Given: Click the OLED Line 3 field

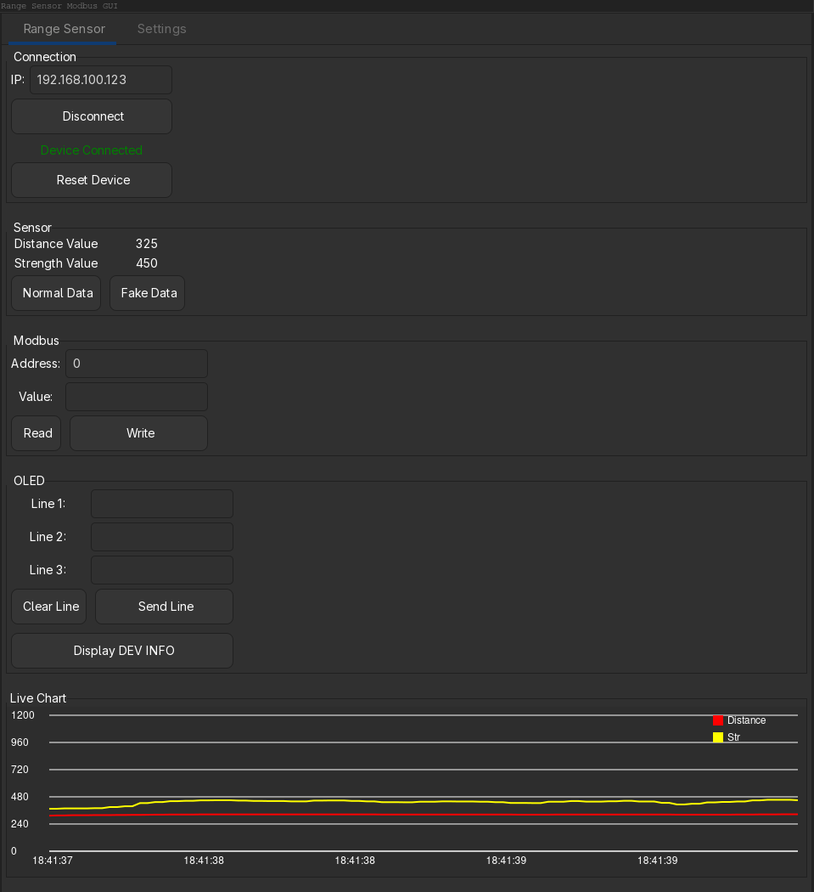Looking at the screenshot, I should (162, 570).
